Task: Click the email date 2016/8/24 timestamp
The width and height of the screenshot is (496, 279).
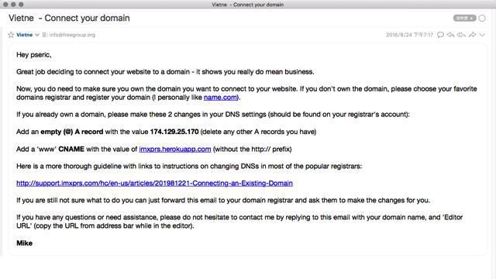Action: tap(409, 35)
